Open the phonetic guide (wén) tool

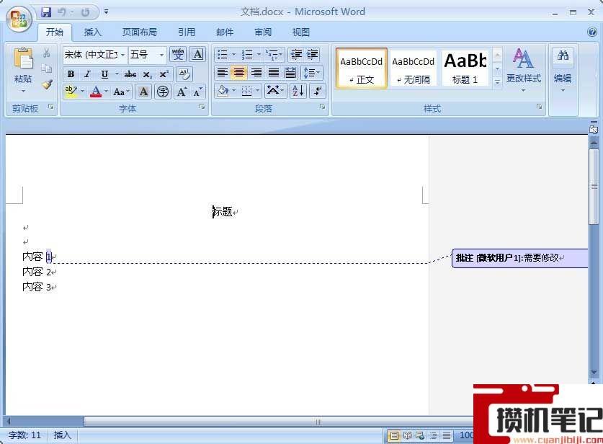click(x=178, y=54)
